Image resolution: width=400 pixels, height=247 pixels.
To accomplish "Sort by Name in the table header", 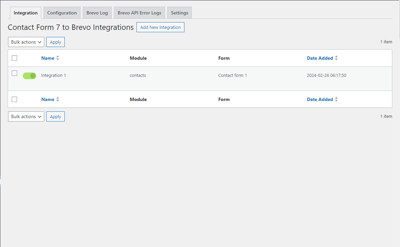I will (x=48, y=58).
